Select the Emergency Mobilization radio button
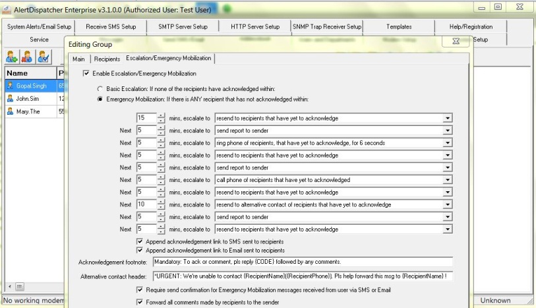The height and width of the screenshot is (308, 536). [100, 99]
